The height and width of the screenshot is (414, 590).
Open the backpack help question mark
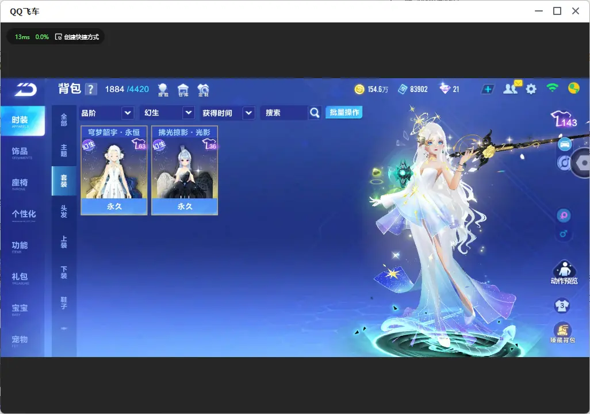point(91,89)
